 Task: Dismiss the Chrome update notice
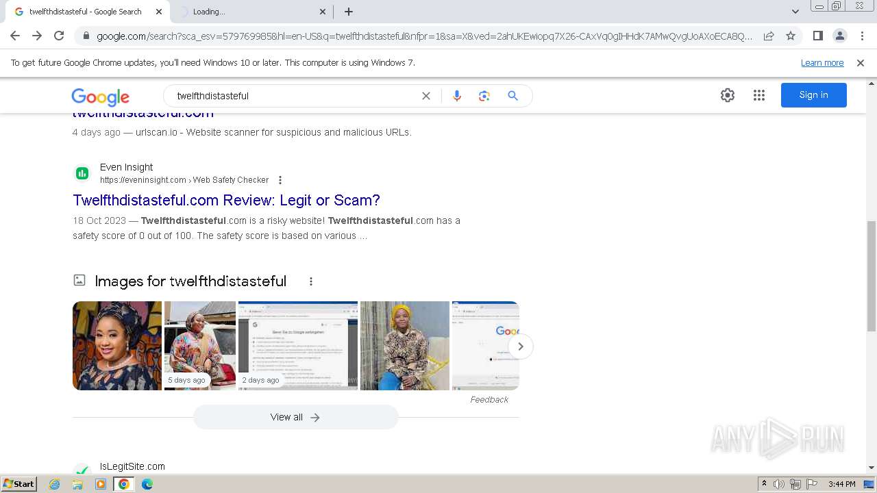(861, 63)
